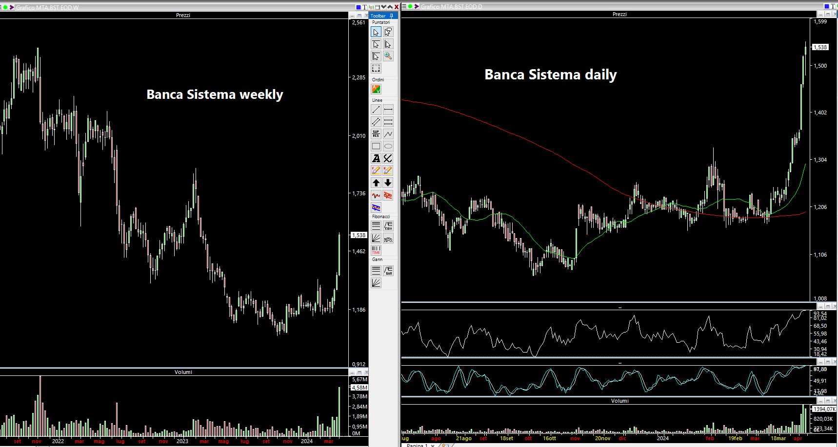Select the Gann fan tool
The image size is (838, 447).
pos(376,282)
